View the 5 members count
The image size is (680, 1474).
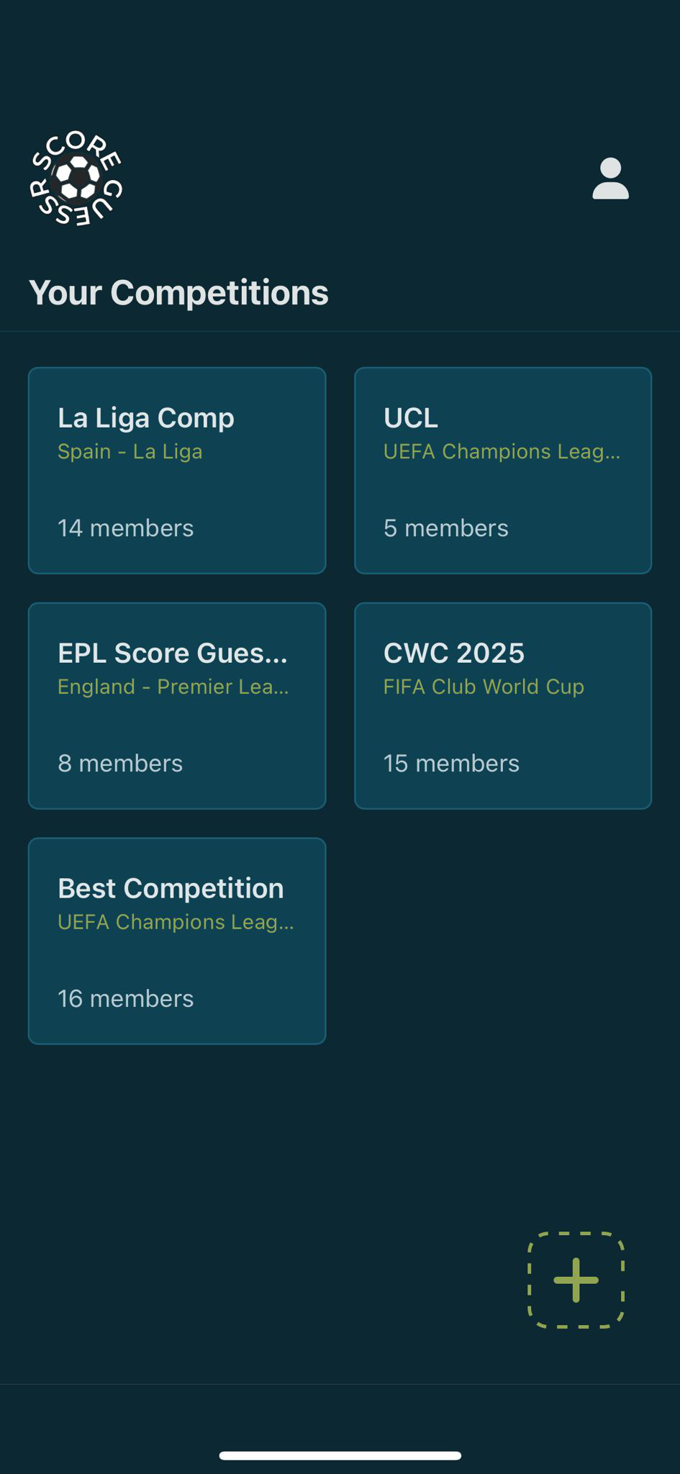pos(446,528)
